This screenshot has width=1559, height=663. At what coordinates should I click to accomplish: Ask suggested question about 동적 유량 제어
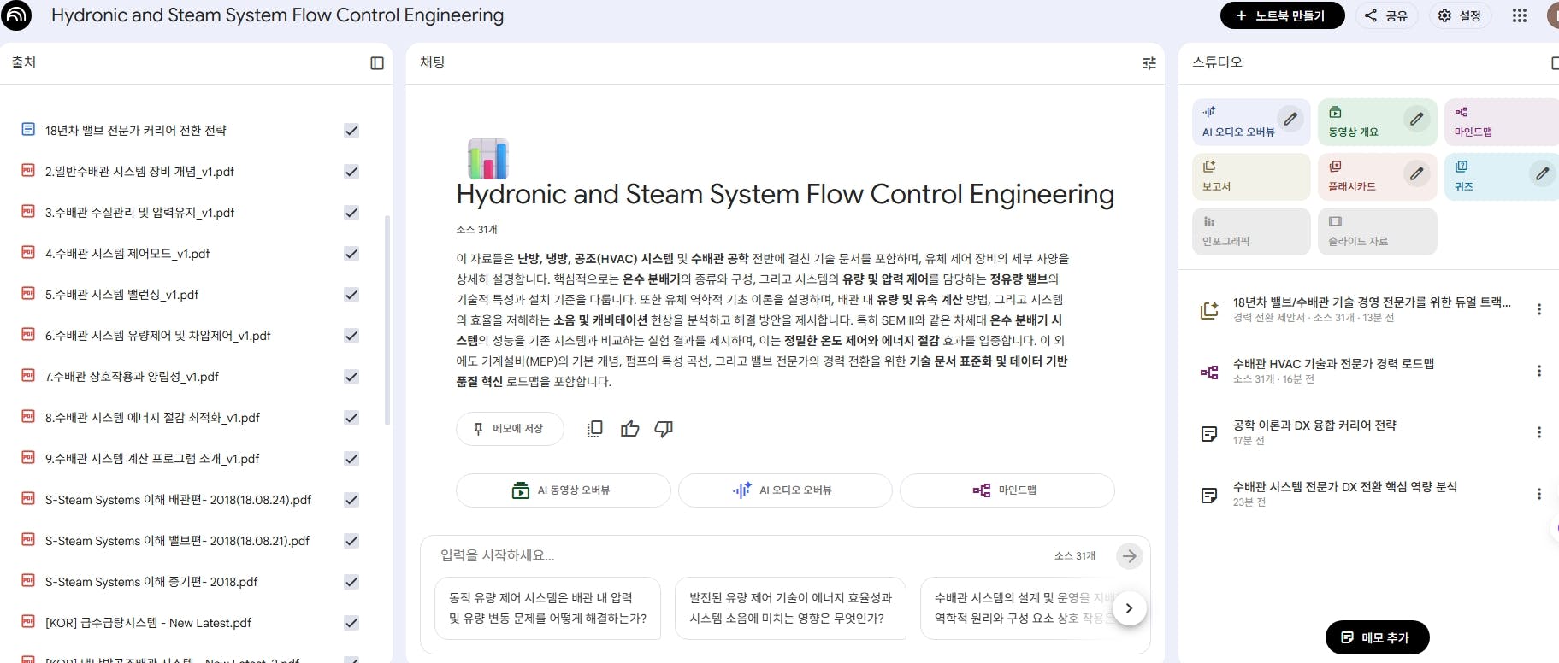[548, 608]
